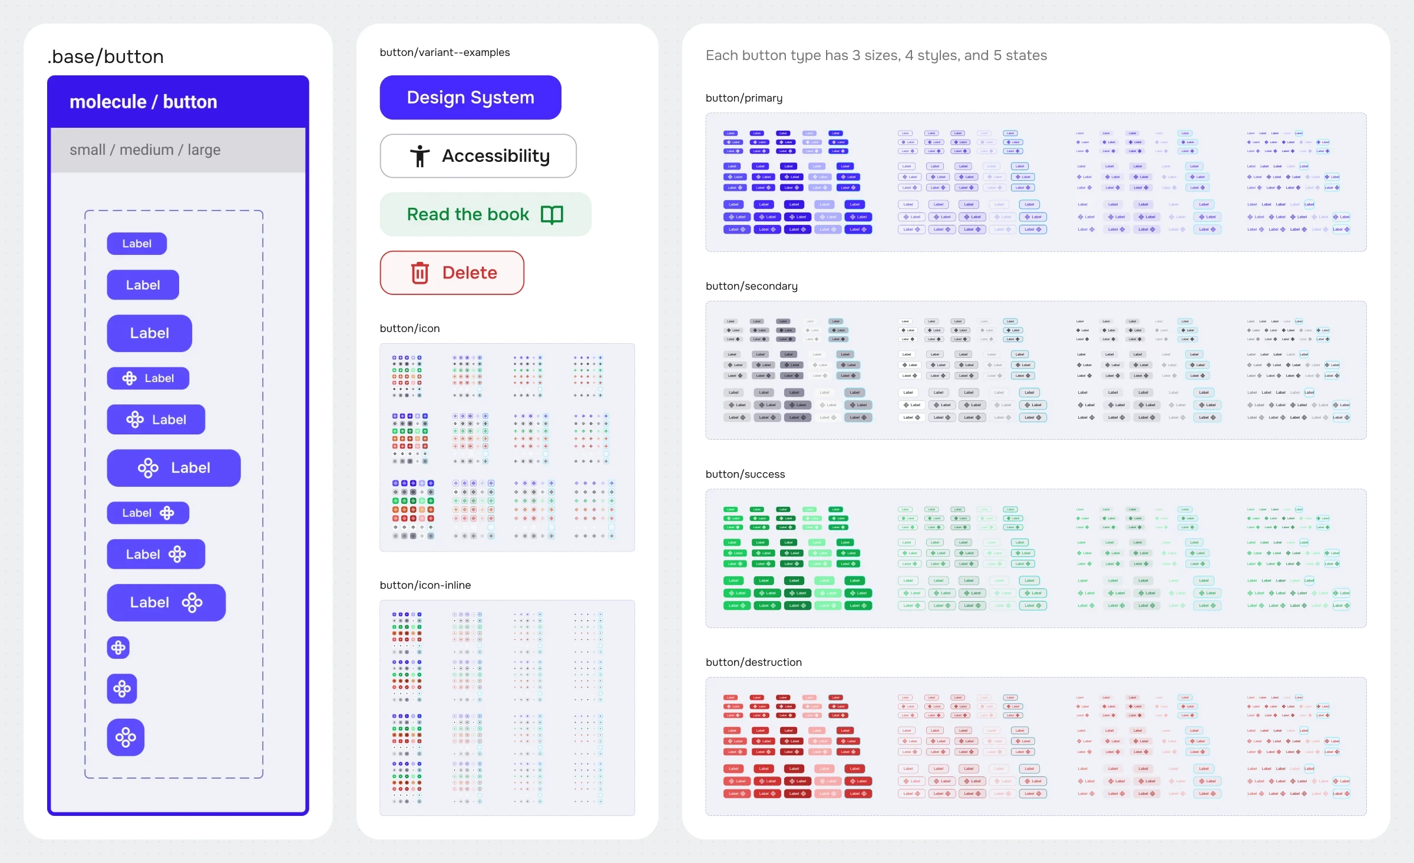Click flower icon in large trailing-icon Label button
This screenshot has width=1414, height=863.
(x=192, y=603)
